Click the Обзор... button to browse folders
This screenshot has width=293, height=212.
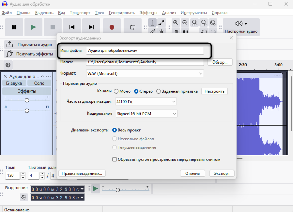(x=220, y=62)
